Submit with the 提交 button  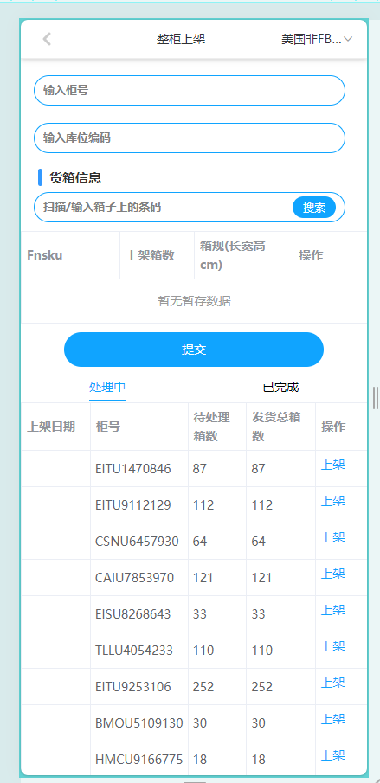click(194, 350)
